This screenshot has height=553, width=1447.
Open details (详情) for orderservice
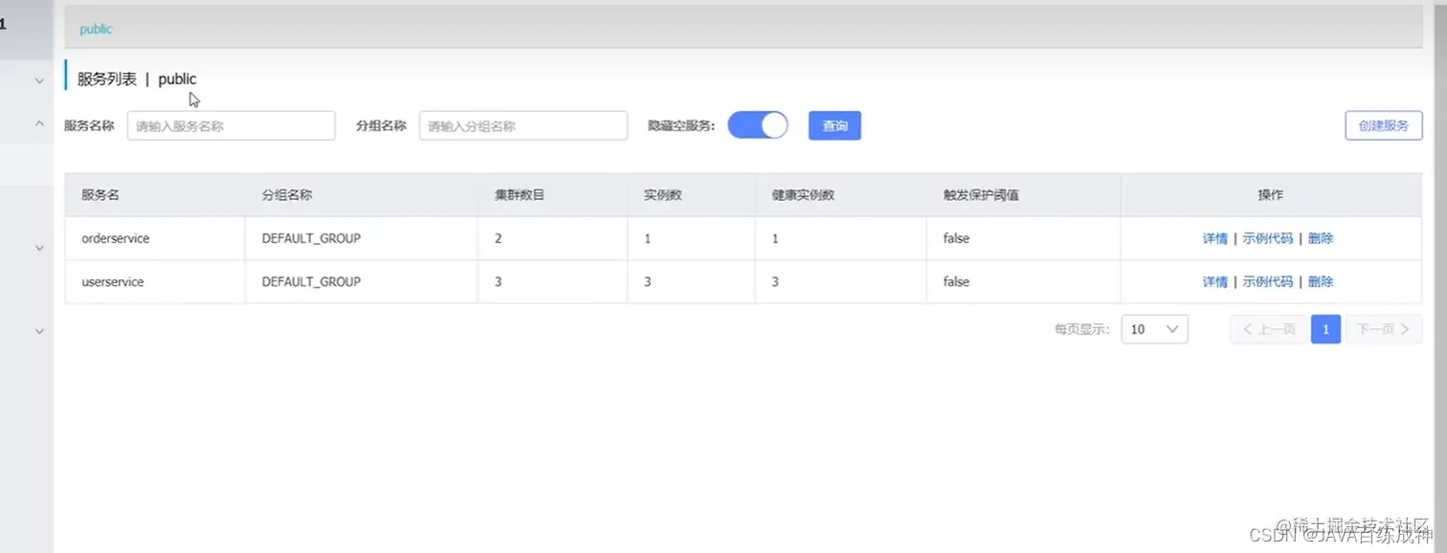click(x=1214, y=238)
